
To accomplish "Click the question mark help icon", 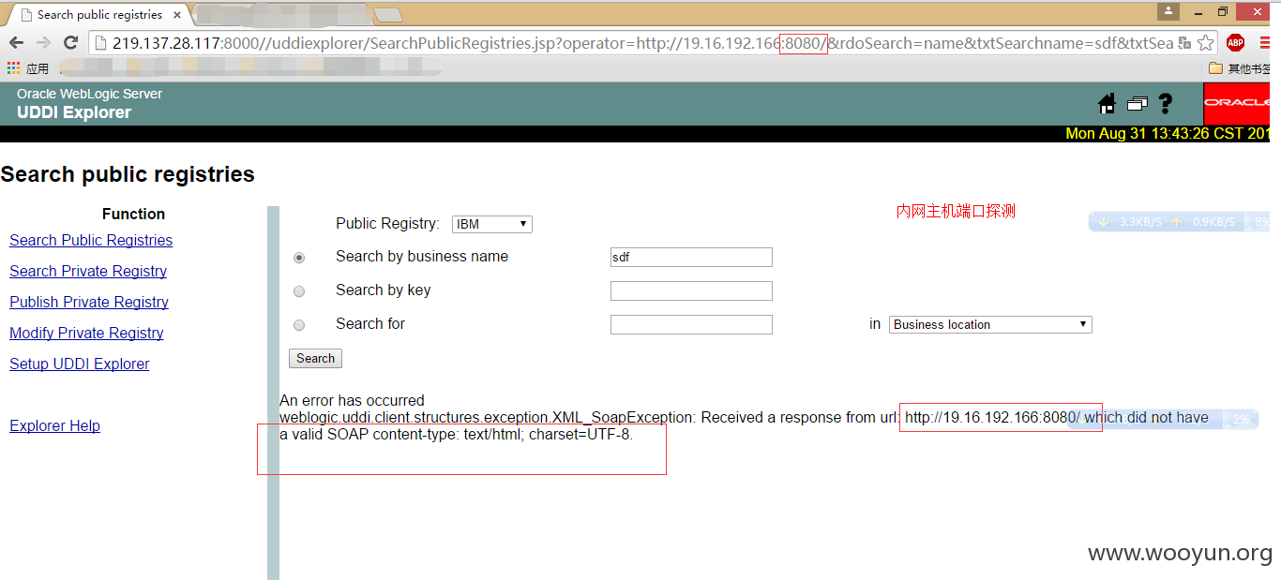I will click(1166, 104).
